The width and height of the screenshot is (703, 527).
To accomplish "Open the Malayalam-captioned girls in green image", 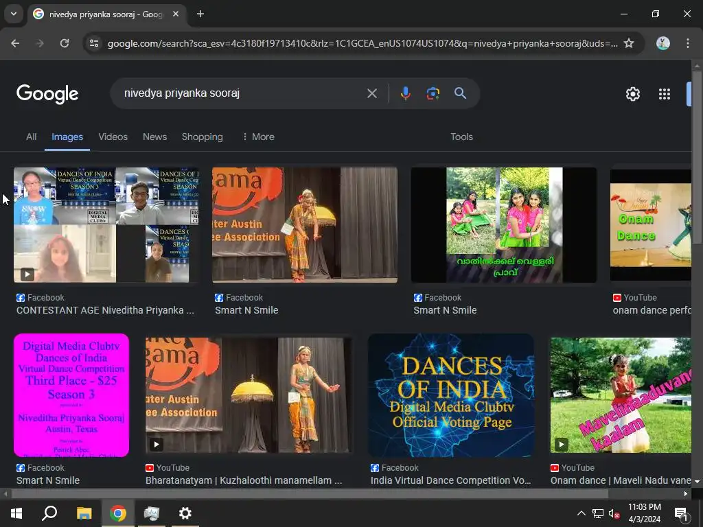I will point(503,225).
